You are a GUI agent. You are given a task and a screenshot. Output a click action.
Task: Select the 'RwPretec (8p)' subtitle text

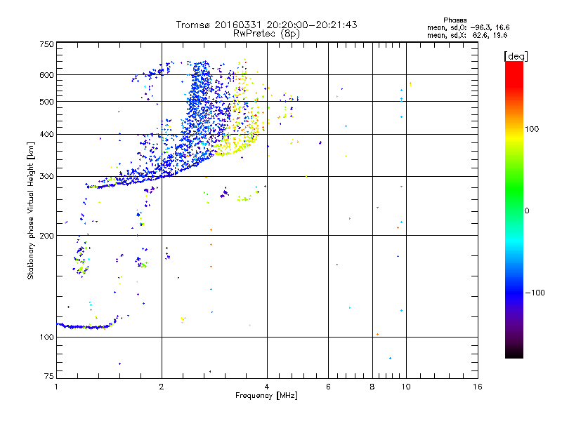[266, 34]
